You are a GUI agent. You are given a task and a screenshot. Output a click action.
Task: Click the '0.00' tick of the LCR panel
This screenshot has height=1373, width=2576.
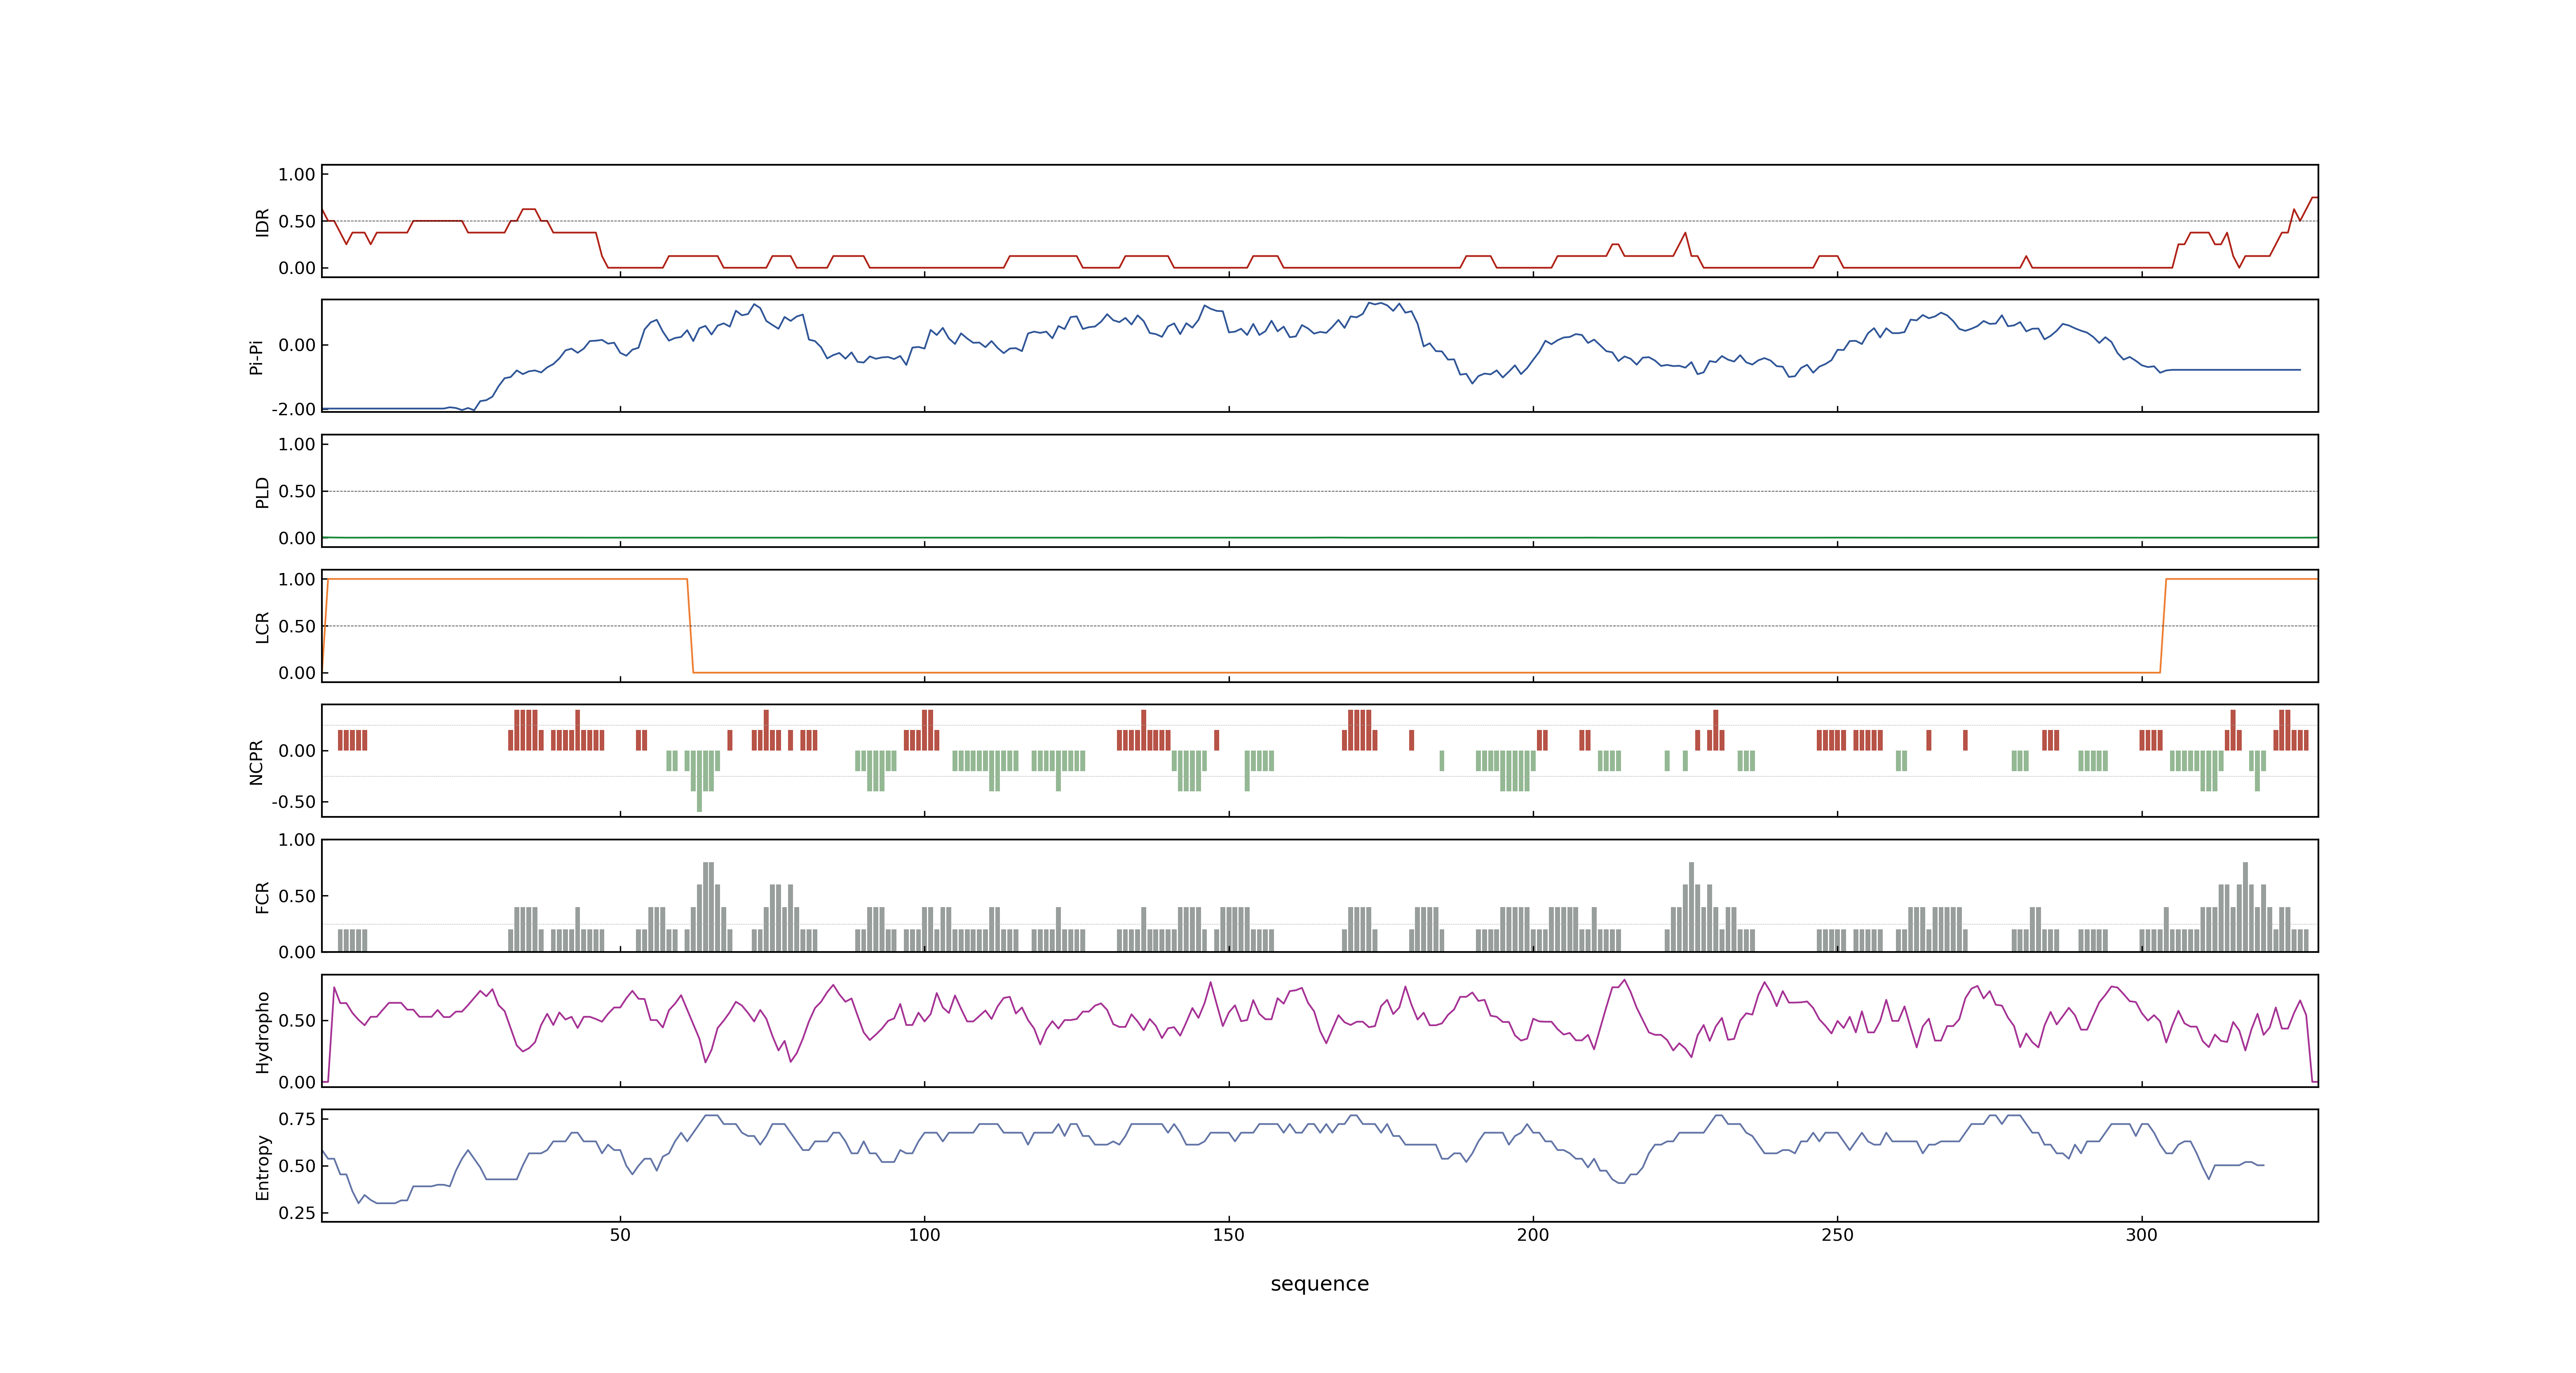[297, 673]
